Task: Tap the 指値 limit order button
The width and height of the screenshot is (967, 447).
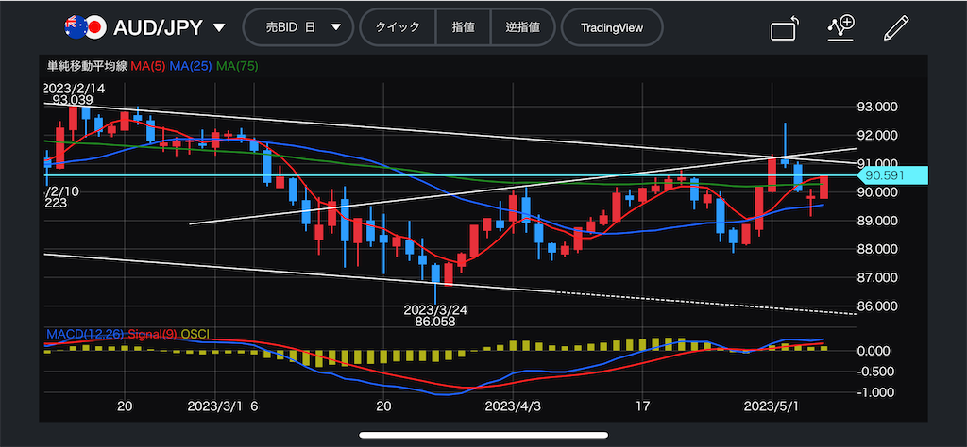Action: (x=463, y=27)
